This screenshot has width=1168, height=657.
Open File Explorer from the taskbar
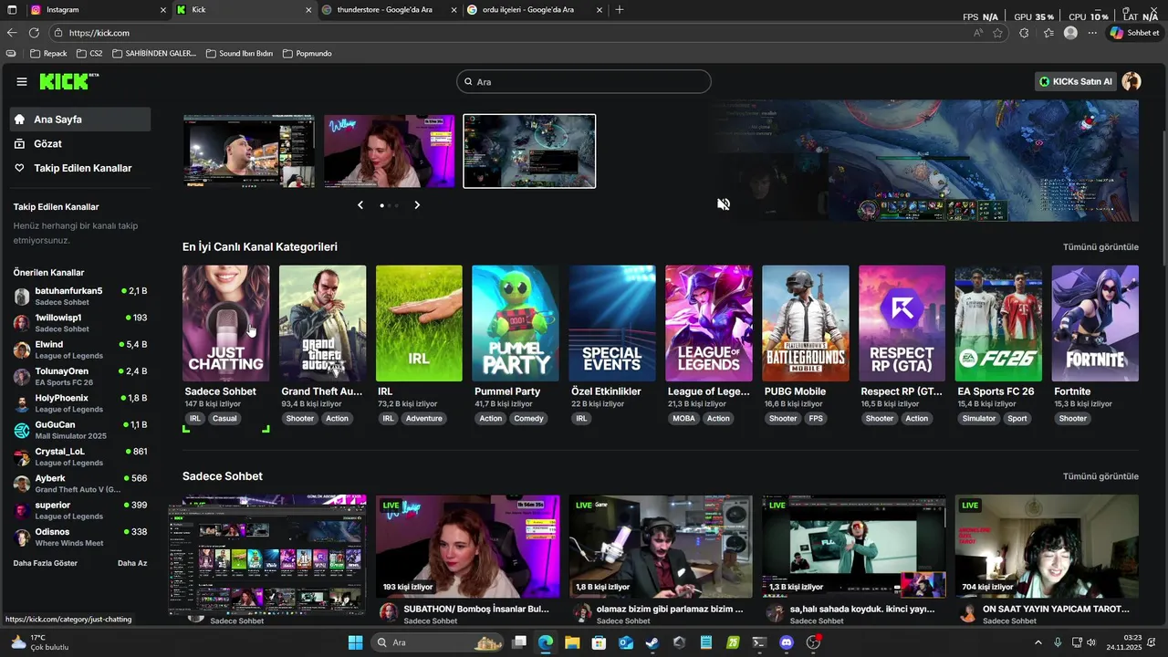(x=571, y=642)
